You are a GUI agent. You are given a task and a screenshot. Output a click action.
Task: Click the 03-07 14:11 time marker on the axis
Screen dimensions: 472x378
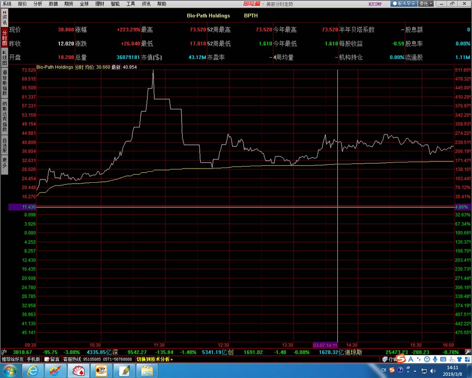pos(325,345)
